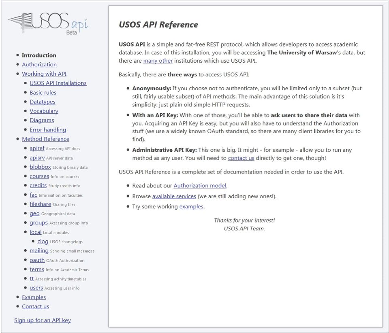Open Working with API section

[44, 74]
